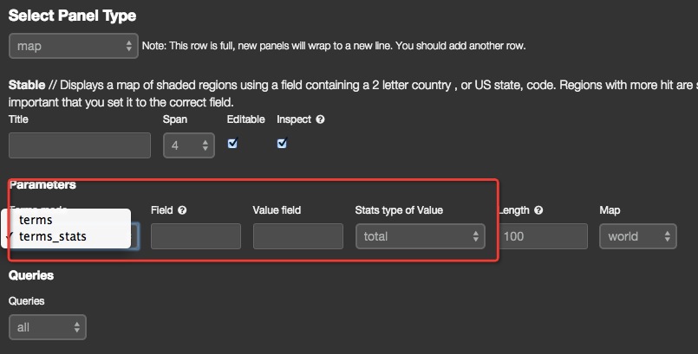
Task: Click the help icon beside Inspect
Action: 320,119
